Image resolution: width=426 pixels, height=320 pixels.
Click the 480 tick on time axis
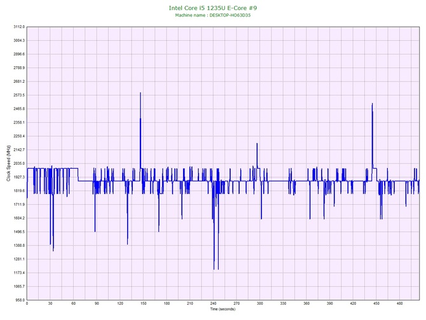(x=400, y=303)
